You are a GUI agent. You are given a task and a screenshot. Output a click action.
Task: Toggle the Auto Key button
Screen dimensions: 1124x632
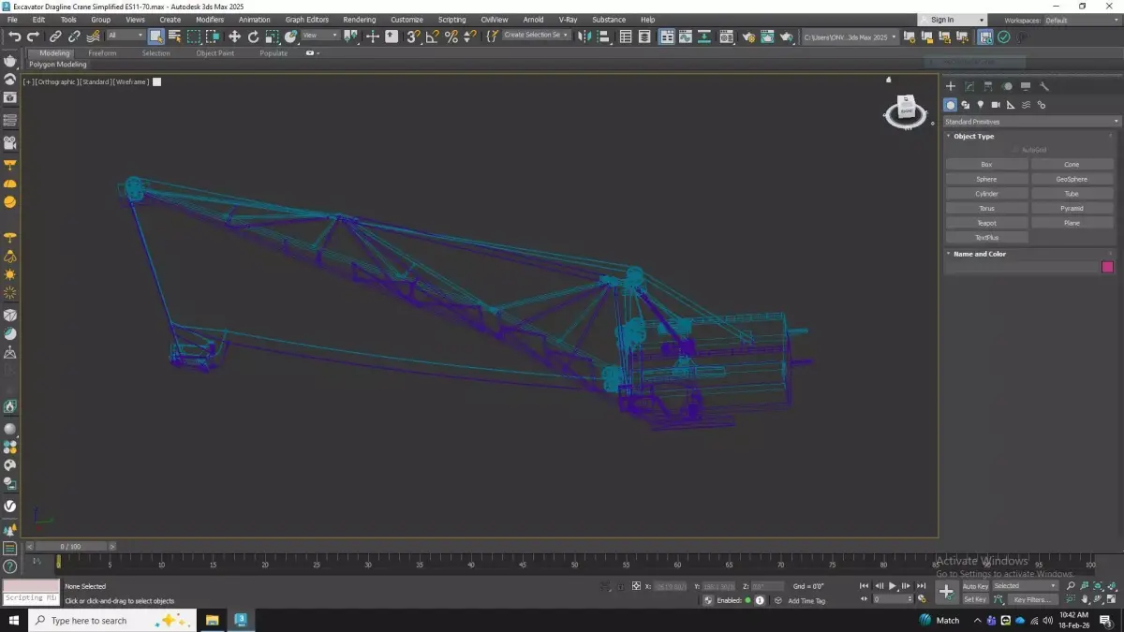point(975,586)
